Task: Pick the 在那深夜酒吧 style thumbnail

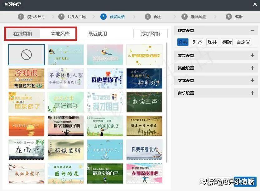Action: click(144, 173)
